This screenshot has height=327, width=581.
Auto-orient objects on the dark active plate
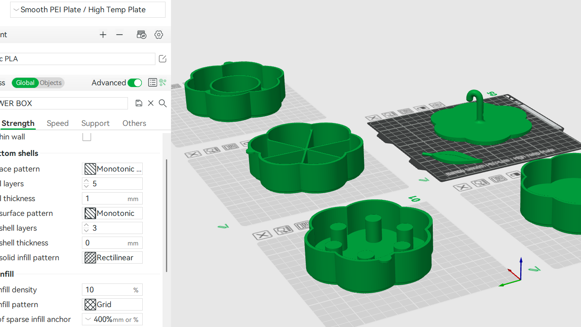coord(389,114)
